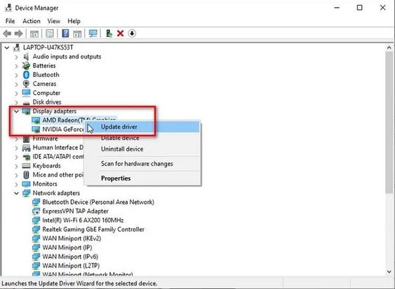Collapse the Display adapters category
This screenshot has width=395, height=289.
(x=16, y=111)
